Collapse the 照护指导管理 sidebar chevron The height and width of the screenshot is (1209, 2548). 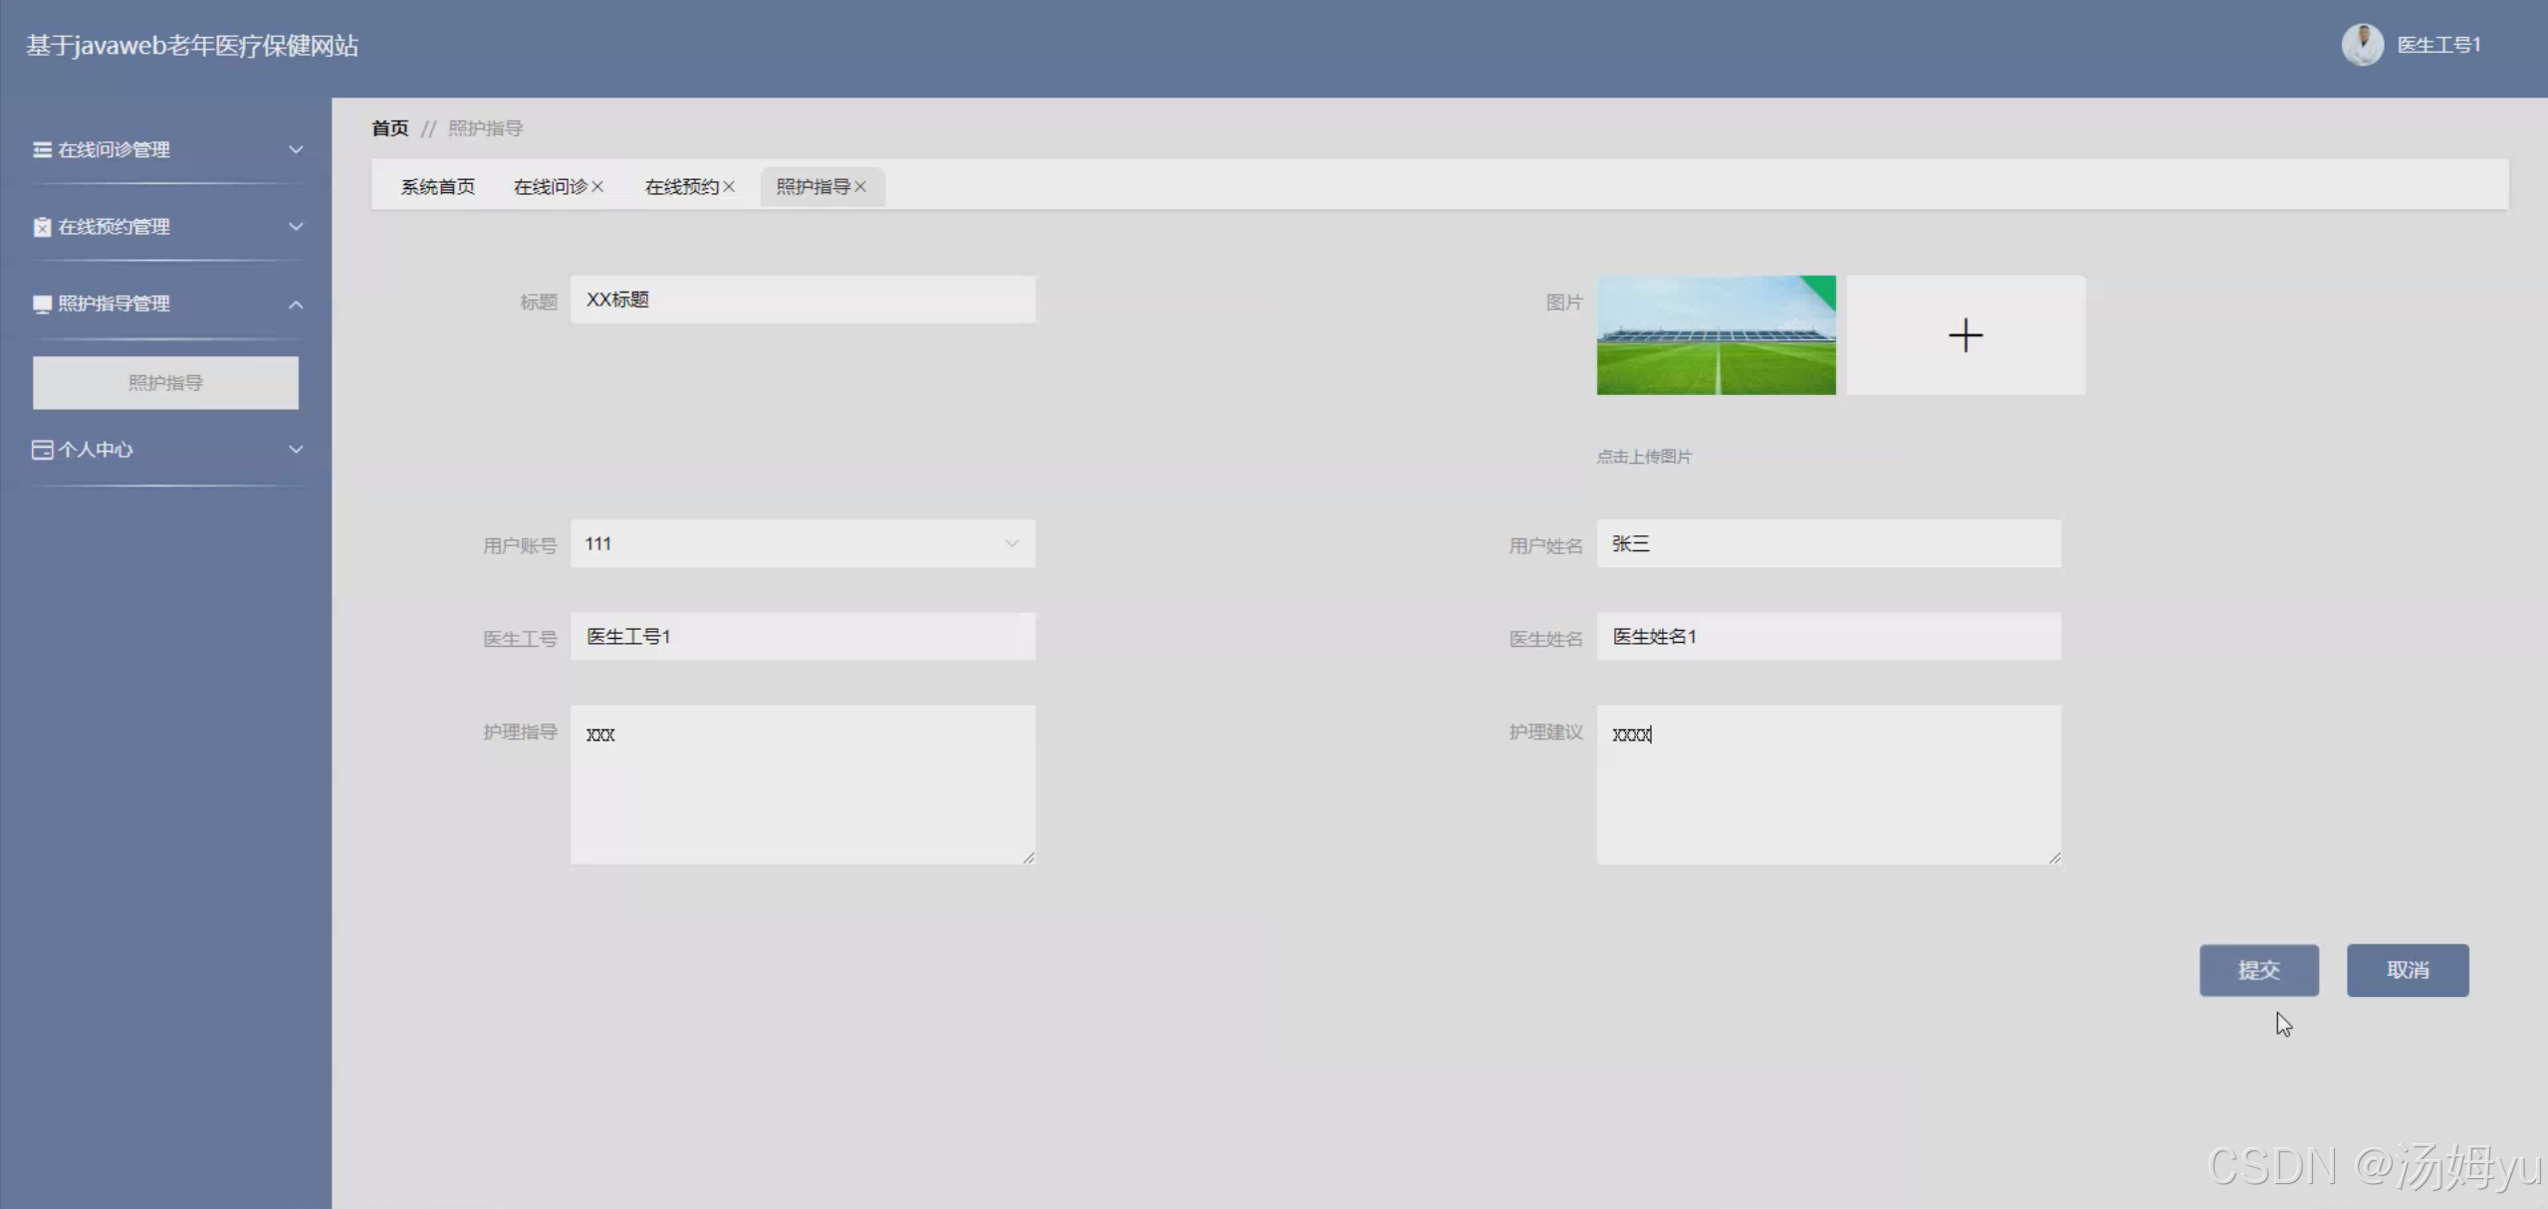(296, 304)
